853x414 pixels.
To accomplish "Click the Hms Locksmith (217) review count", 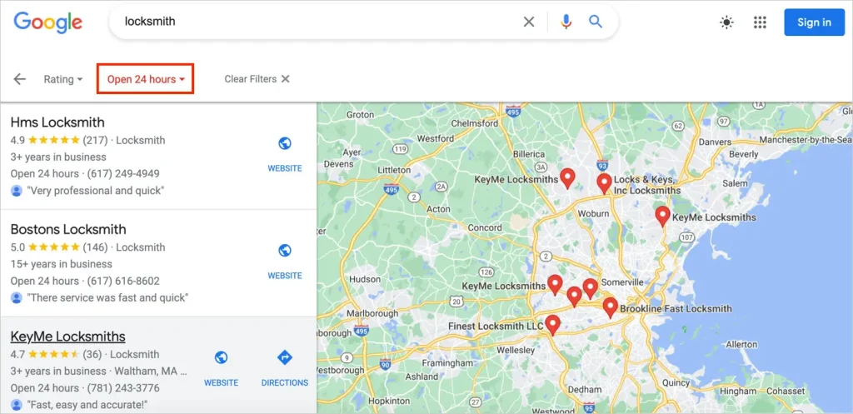I will pos(95,140).
